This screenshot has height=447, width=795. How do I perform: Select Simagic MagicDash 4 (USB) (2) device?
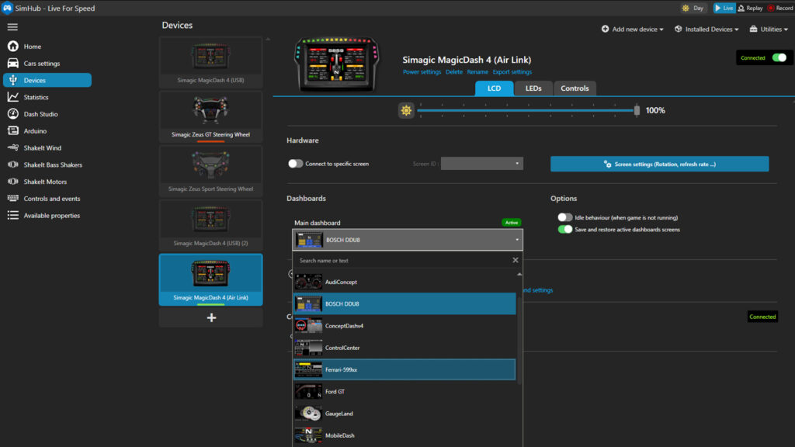tap(210, 225)
